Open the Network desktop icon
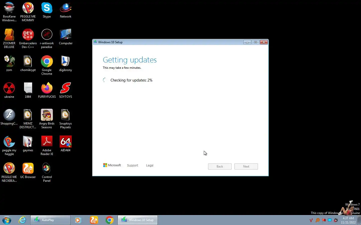The height and width of the screenshot is (225, 361). point(65,10)
